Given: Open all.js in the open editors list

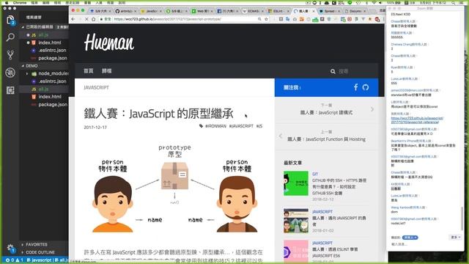Looking at the screenshot, I should [45, 34].
